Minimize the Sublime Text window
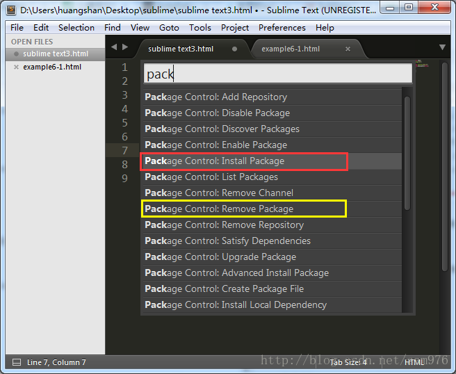 [390, 8]
